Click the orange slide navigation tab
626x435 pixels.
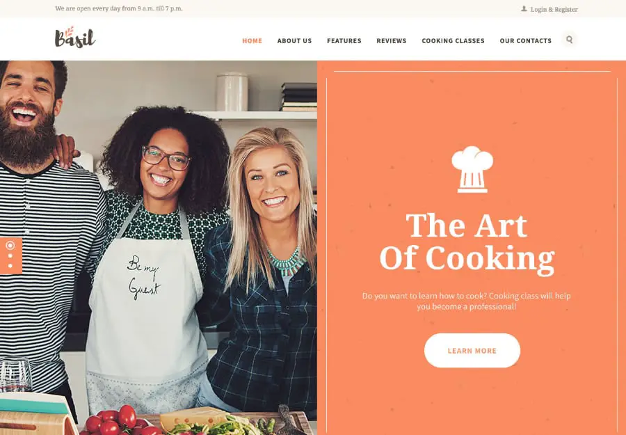click(10, 255)
